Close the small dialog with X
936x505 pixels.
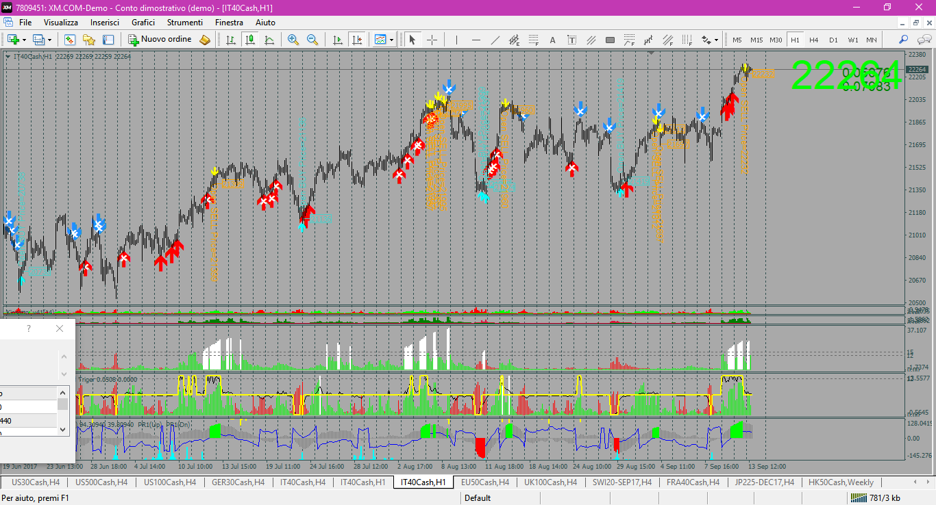60,328
